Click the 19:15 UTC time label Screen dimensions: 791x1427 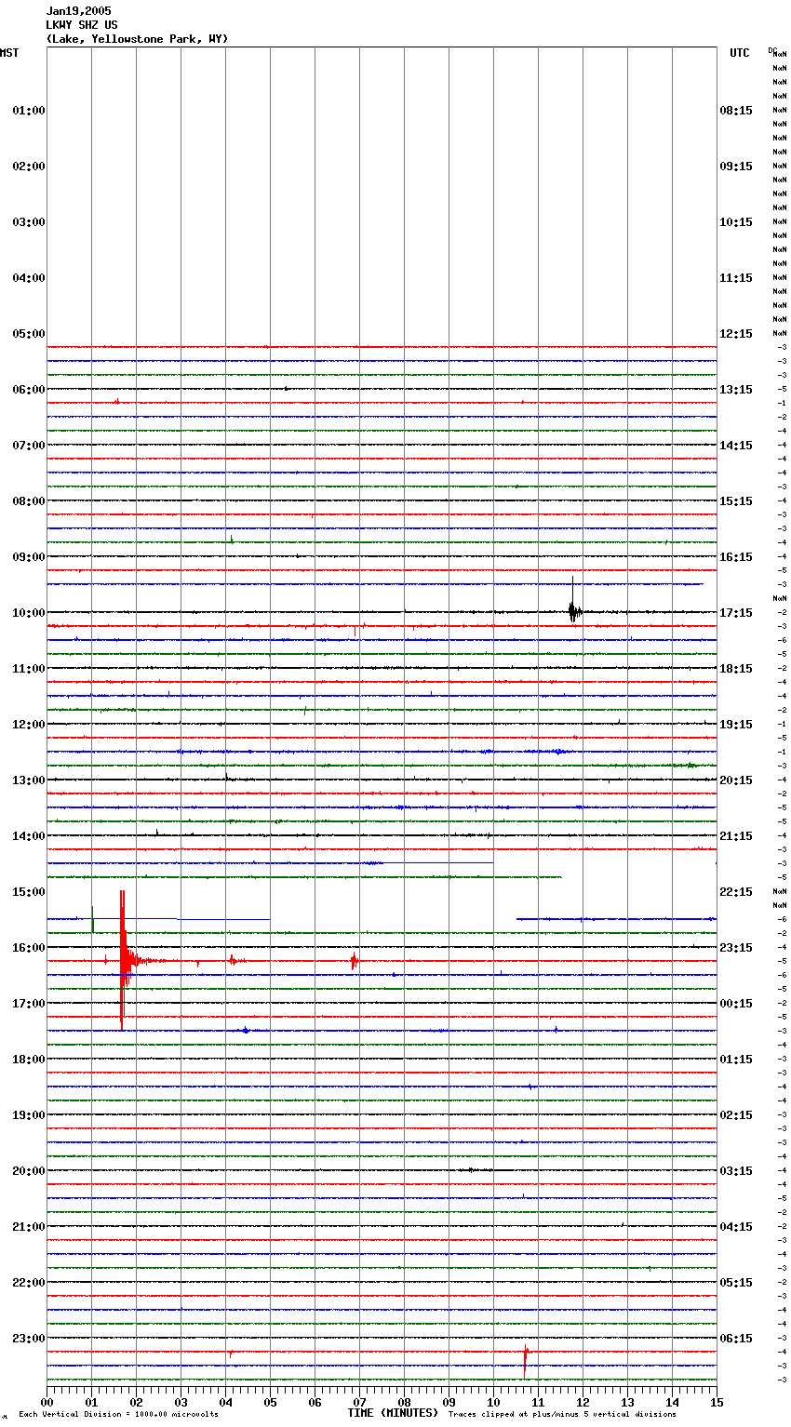coord(736,725)
